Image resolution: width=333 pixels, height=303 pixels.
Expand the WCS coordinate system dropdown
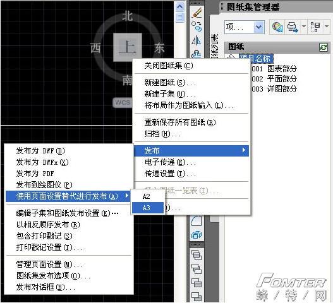coord(123,102)
